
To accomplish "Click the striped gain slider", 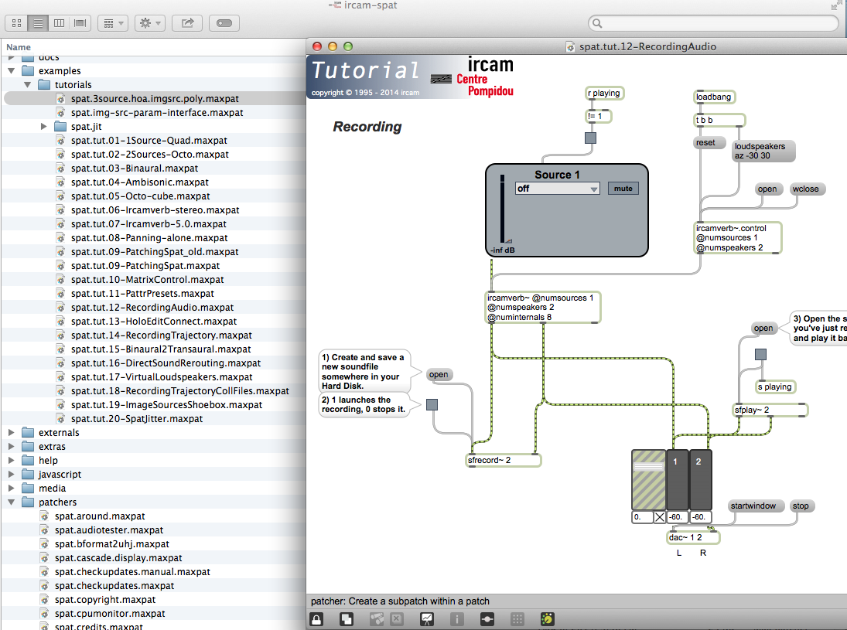I will click(648, 480).
